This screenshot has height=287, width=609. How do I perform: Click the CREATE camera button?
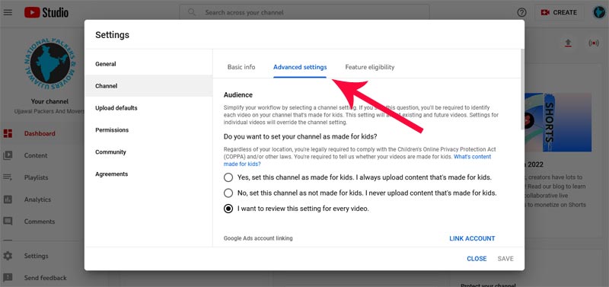tap(559, 12)
